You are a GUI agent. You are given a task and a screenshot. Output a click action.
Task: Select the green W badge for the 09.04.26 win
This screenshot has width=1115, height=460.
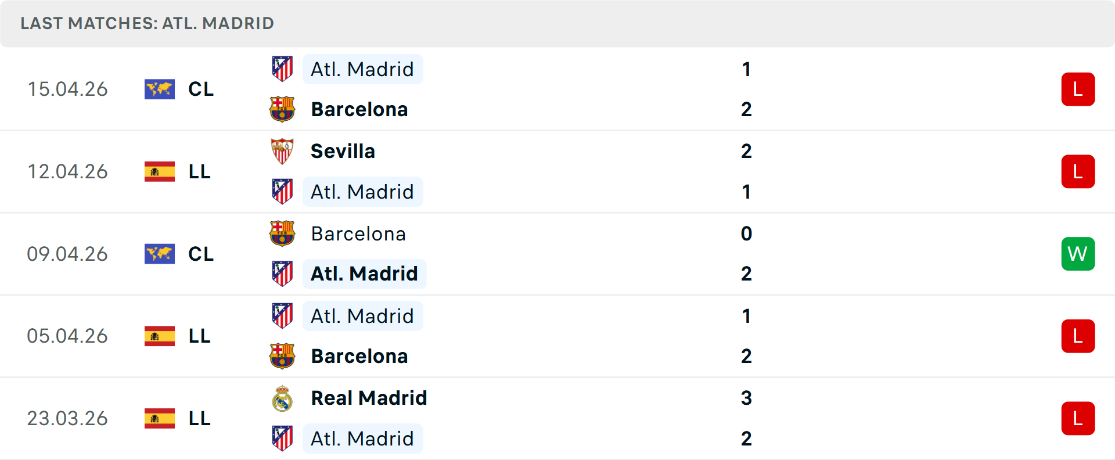(x=1078, y=254)
